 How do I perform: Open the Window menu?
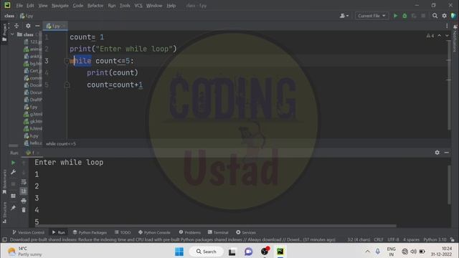click(x=154, y=6)
